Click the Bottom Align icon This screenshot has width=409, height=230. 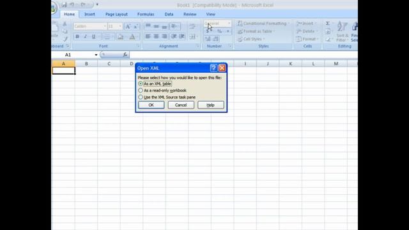pyautogui.click(x=164, y=26)
